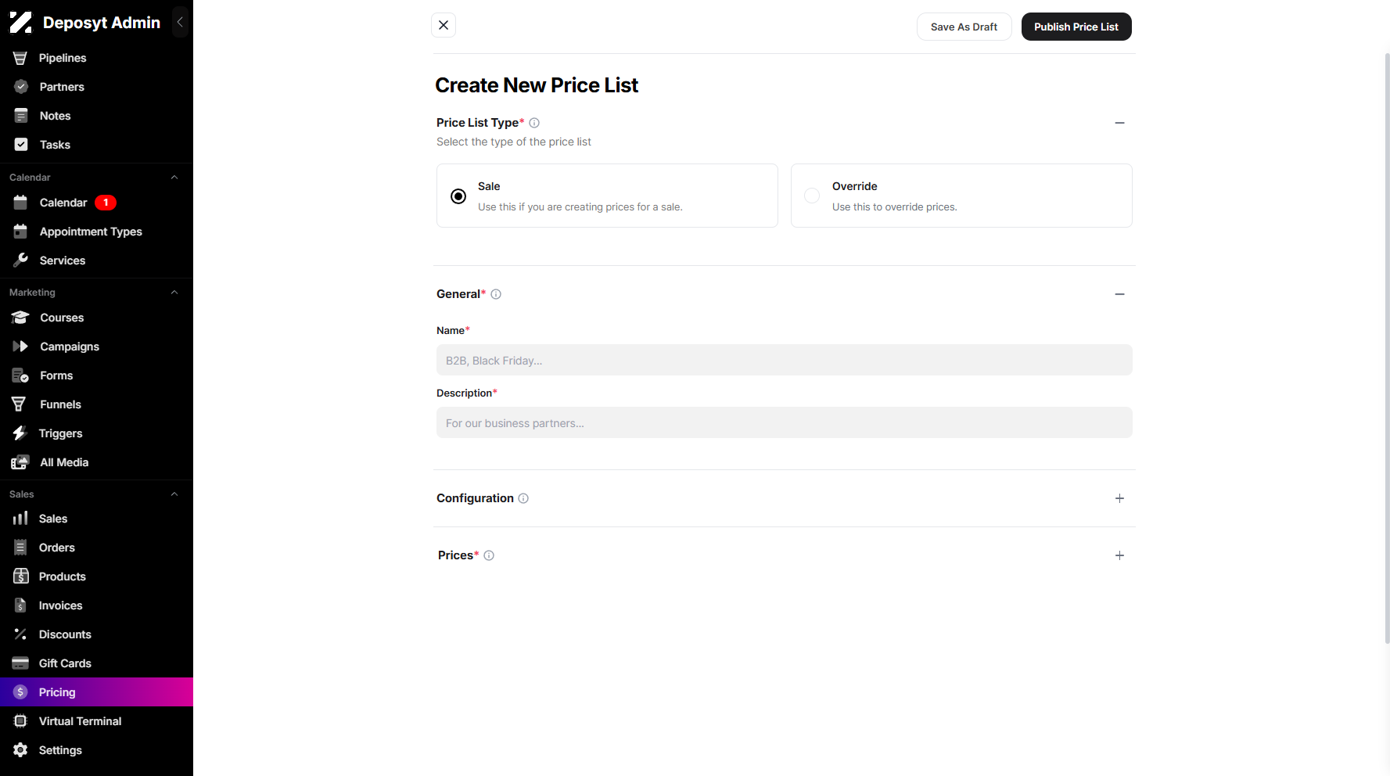Click the Triggers lightning bolt icon
This screenshot has width=1390, height=776.
[x=20, y=433]
